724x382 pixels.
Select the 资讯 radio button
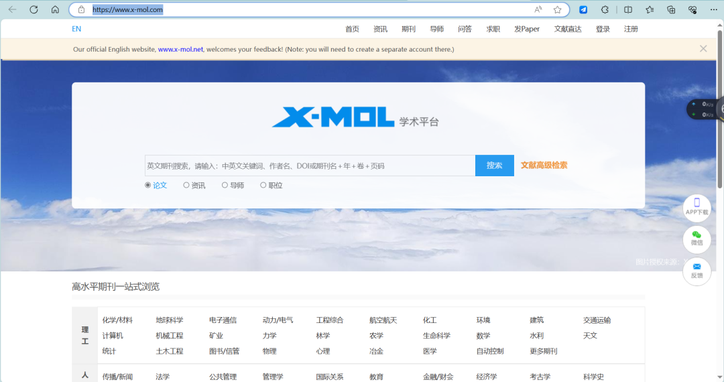point(186,185)
